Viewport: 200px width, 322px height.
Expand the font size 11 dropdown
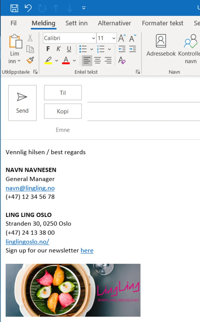click(x=114, y=38)
